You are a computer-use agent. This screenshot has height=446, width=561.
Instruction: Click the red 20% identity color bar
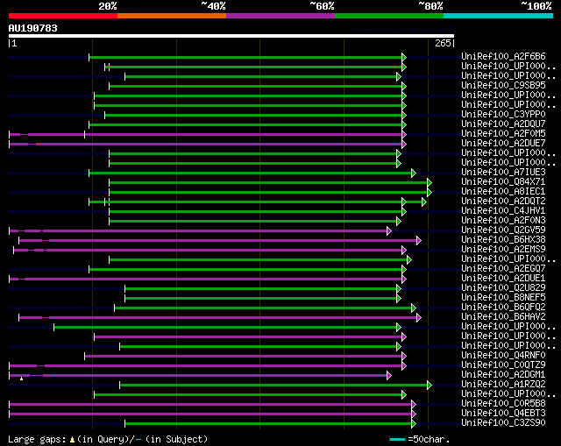point(63,16)
